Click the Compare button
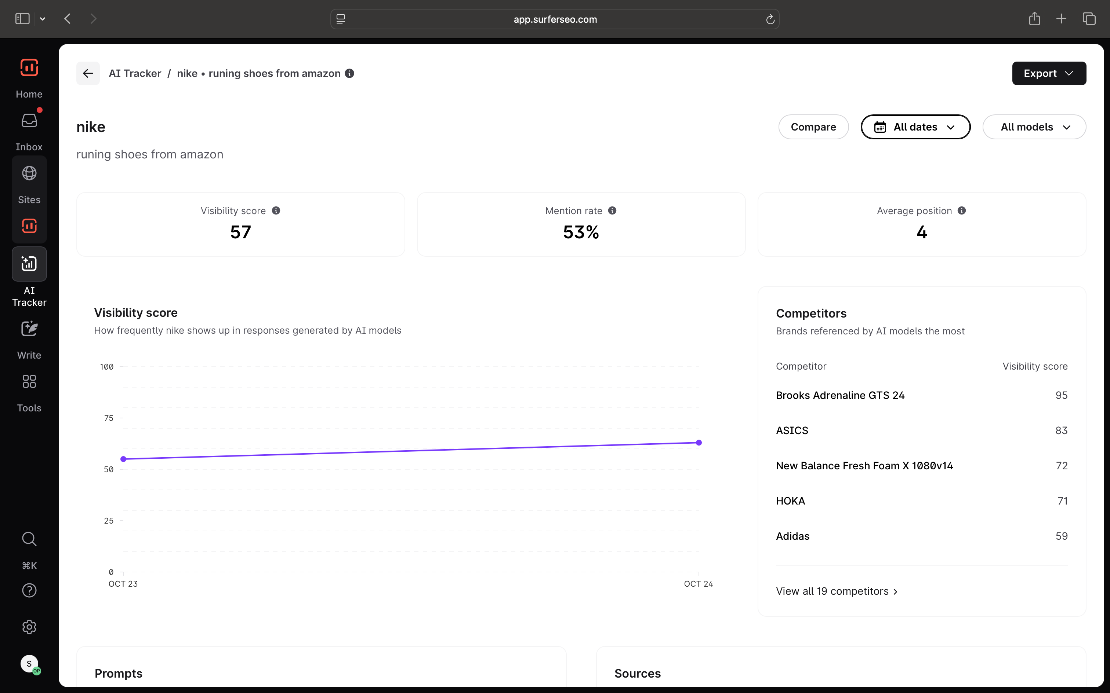This screenshot has width=1110, height=693. [x=813, y=127]
